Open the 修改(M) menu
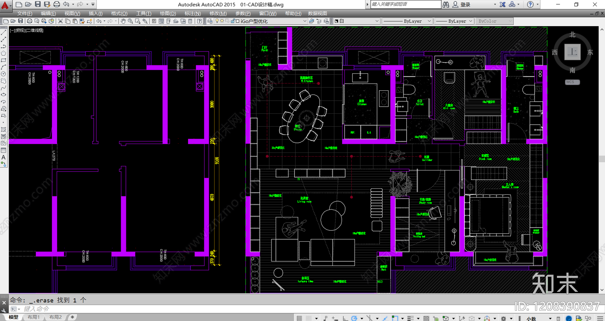The width and height of the screenshot is (605, 321). click(218, 13)
